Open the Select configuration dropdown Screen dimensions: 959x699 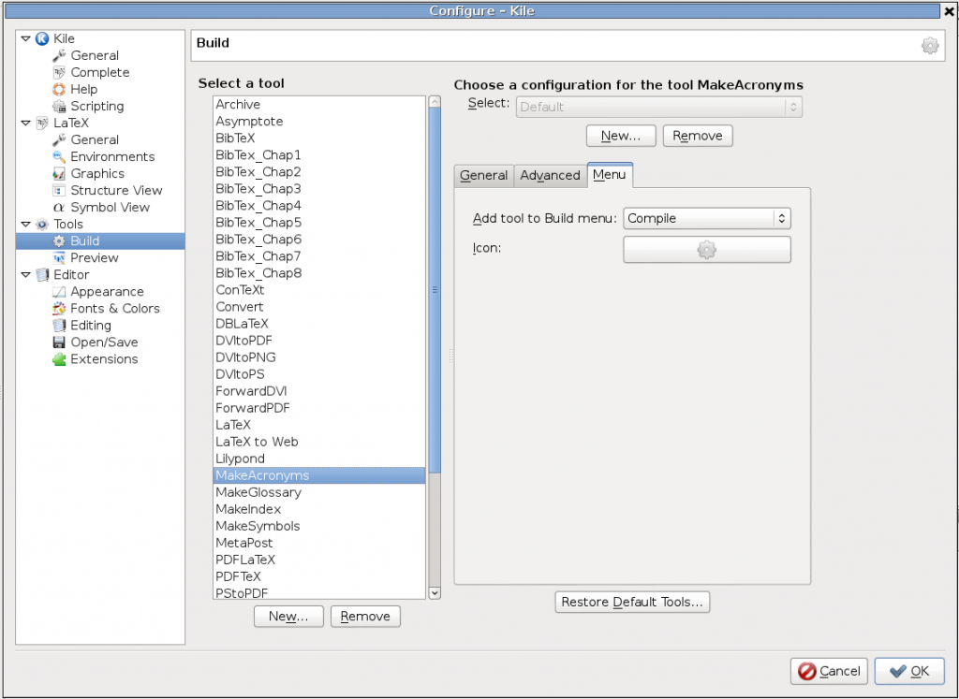[x=658, y=107]
